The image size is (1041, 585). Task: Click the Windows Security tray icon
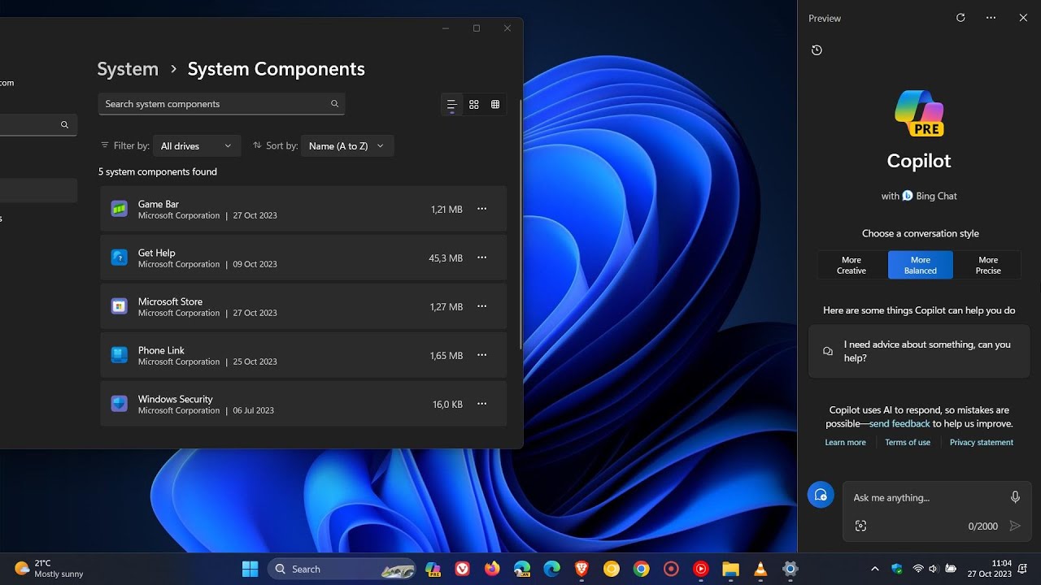pyautogui.click(x=896, y=569)
